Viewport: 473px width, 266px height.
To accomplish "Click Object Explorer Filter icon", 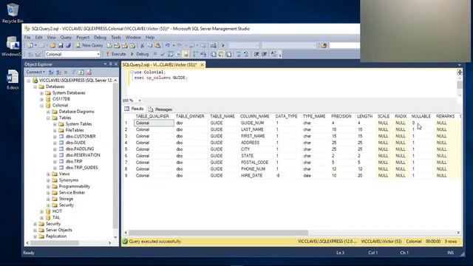I will pyautogui.click(x=73, y=72).
